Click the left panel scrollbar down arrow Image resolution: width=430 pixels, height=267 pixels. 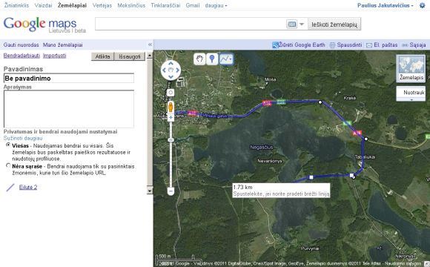tap(150, 191)
